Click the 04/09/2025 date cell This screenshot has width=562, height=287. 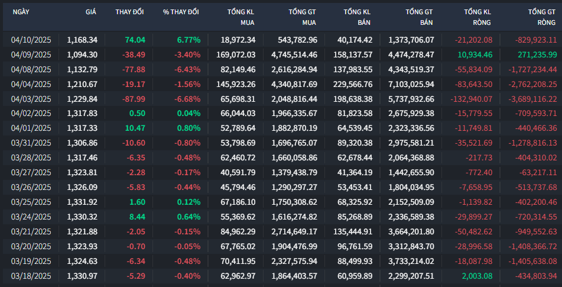click(31, 54)
